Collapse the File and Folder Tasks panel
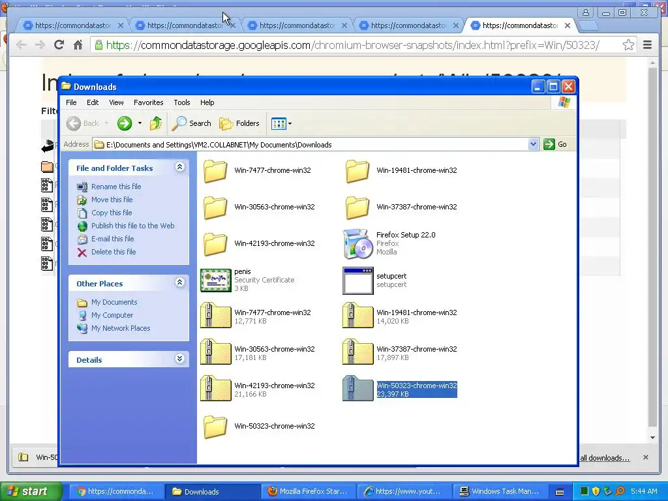 (x=180, y=167)
